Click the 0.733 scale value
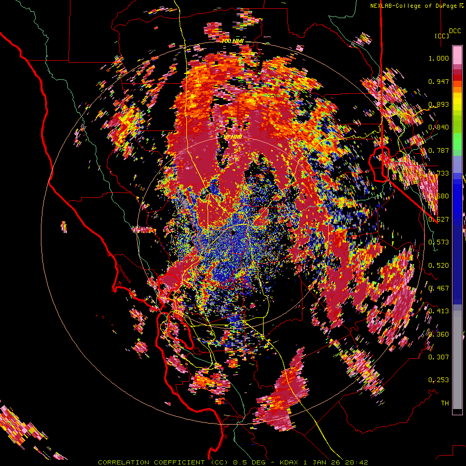Viewport: 466px width, 466px height. click(439, 173)
